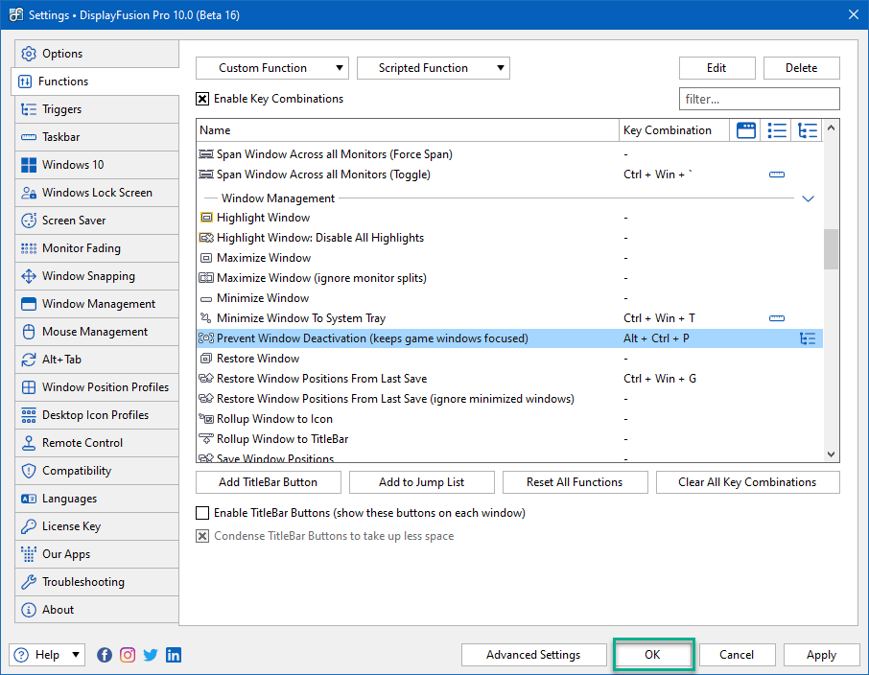Click the Delete button
Viewport: 869px width, 675px height.
click(802, 68)
